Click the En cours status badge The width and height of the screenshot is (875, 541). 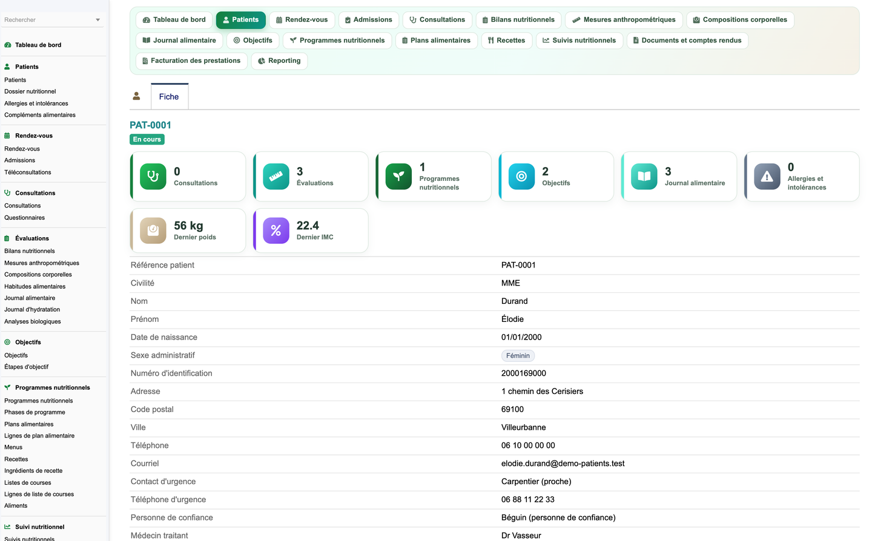point(147,139)
